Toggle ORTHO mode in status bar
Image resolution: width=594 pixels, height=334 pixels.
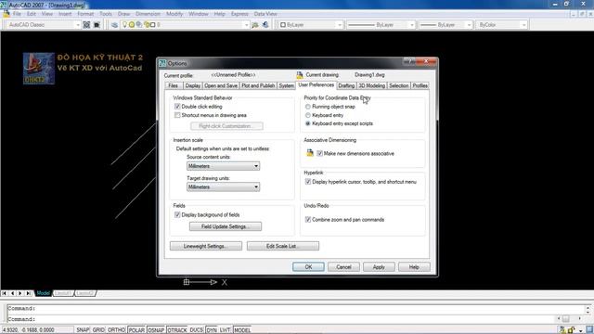click(116, 330)
